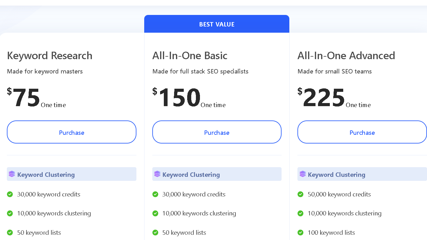Click the $75 price
The width and height of the screenshot is (427, 240).
24,97
